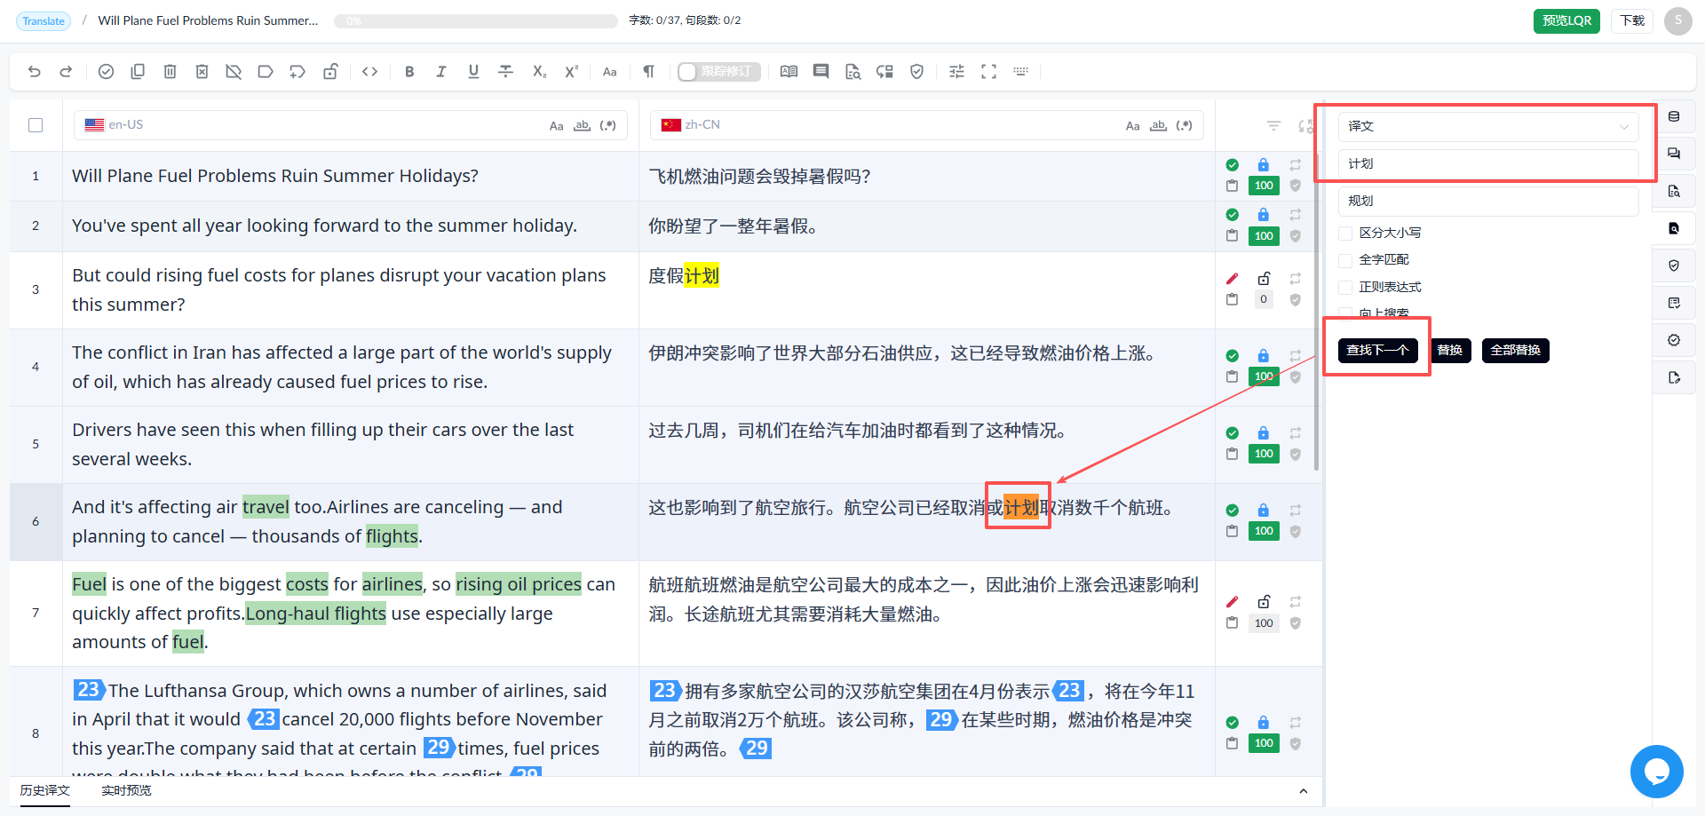This screenshot has width=1705, height=816.
Task: Apply bold formatting with the B icon
Action: [x=409, y=72]
